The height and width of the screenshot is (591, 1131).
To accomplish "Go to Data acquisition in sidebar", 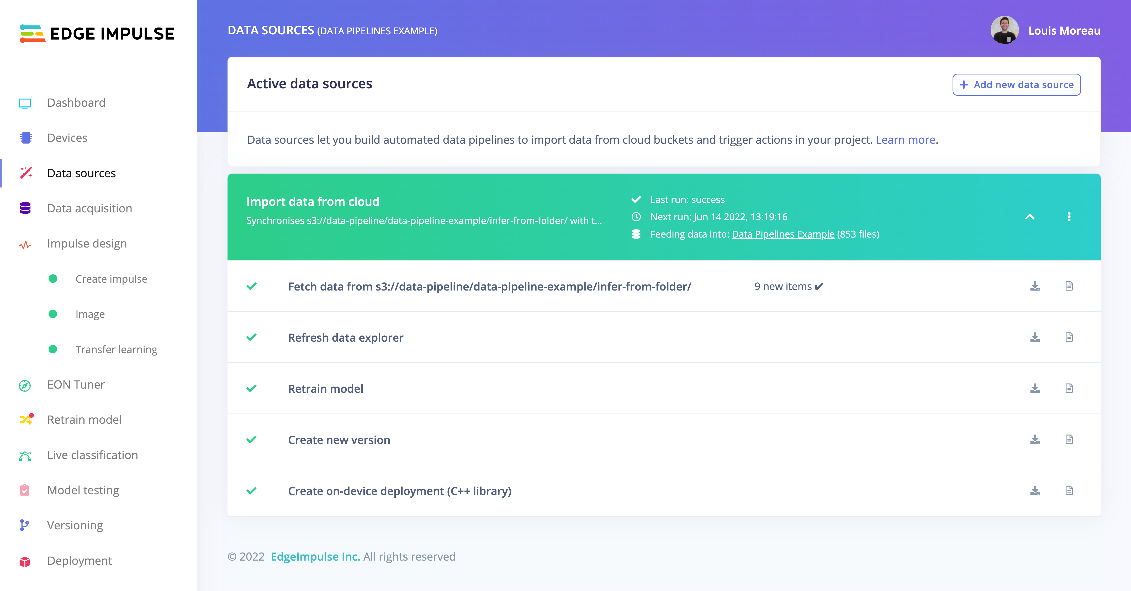I will [89, 208].
